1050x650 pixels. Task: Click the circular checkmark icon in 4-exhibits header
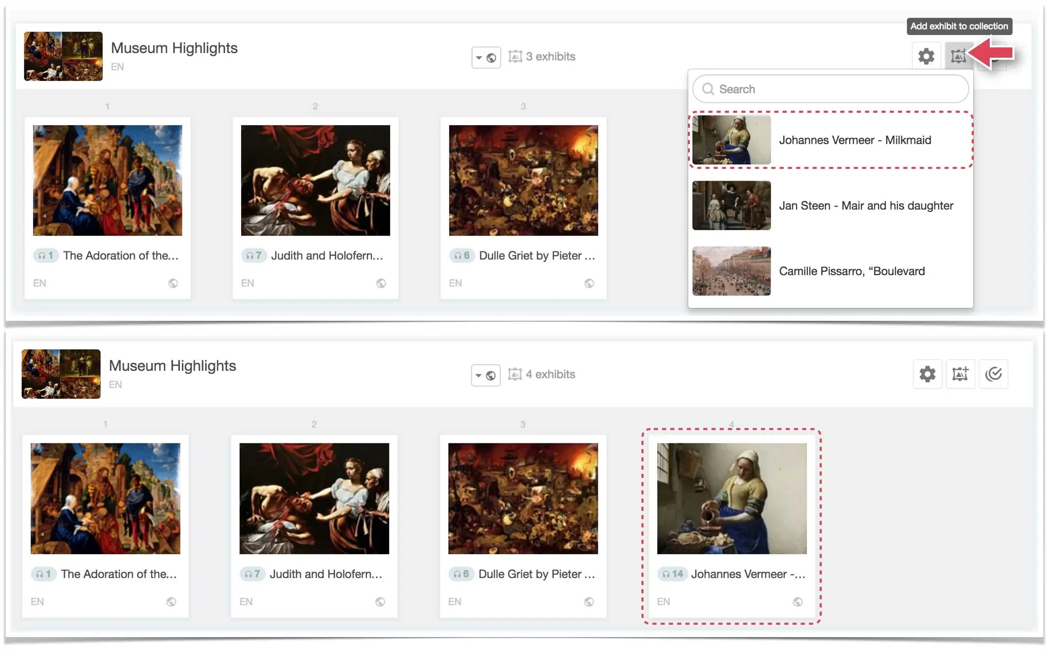[993, 374]
